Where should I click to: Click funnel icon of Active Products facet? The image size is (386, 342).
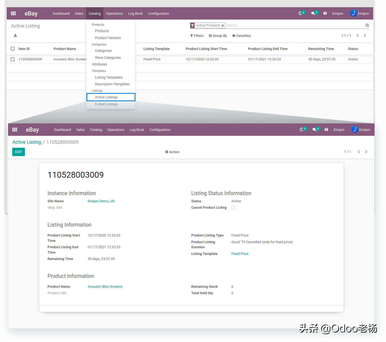point(192,26)
